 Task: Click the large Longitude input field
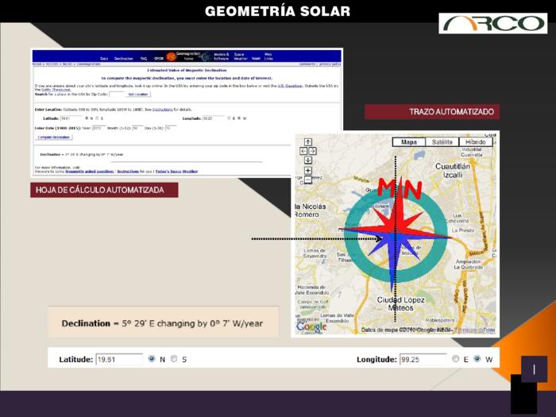(x=421, y=360)
